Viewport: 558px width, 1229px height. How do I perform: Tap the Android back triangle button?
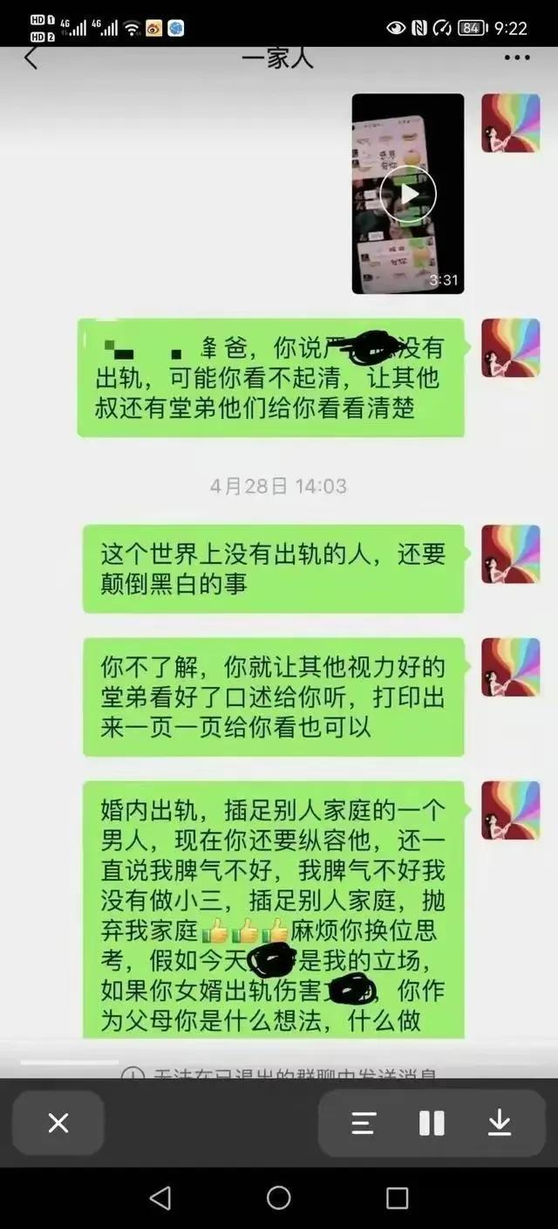click(160, 1198)
